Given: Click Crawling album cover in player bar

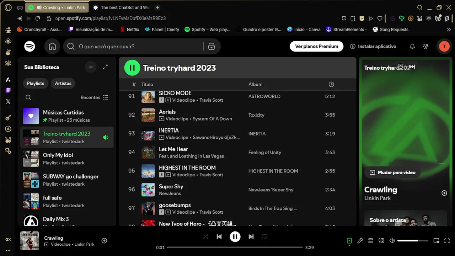Looking at the screenshot, I should click(30, 241).
